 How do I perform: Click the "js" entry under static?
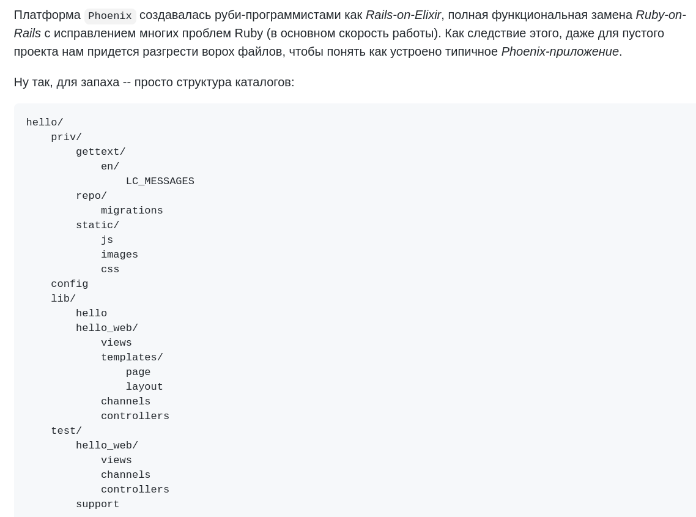[107, 240]
